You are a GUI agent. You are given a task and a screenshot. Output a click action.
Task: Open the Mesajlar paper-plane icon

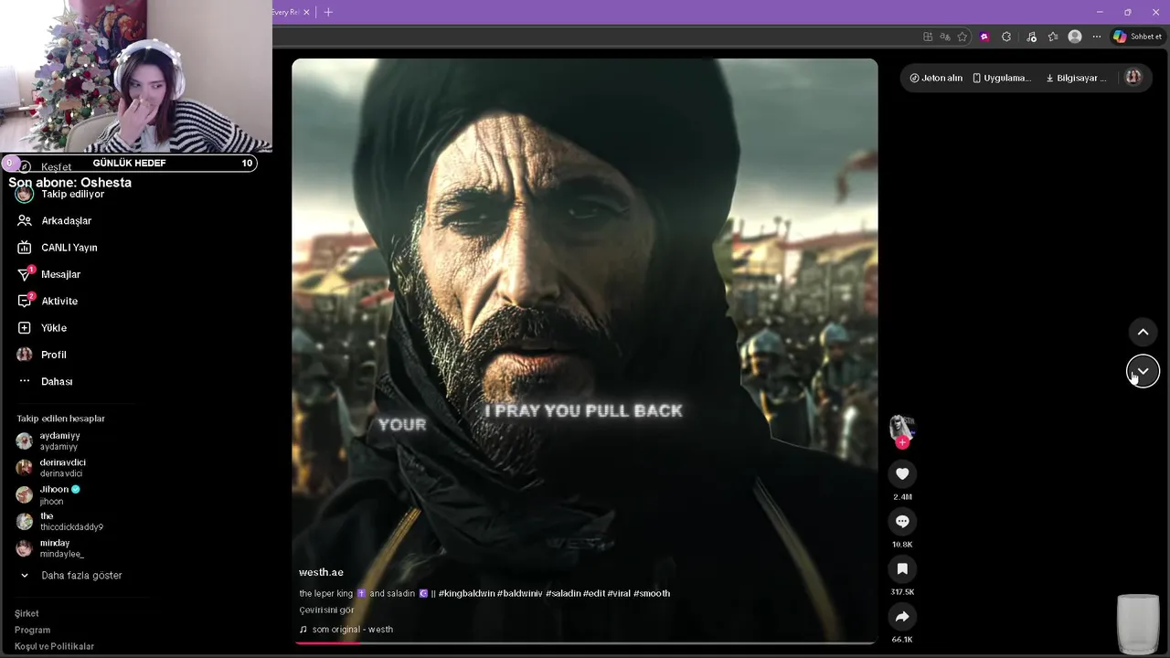click(x=25, y=274)
